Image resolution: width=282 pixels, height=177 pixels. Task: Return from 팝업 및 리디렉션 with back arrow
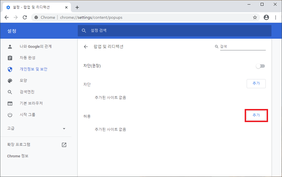click(86, 47)
